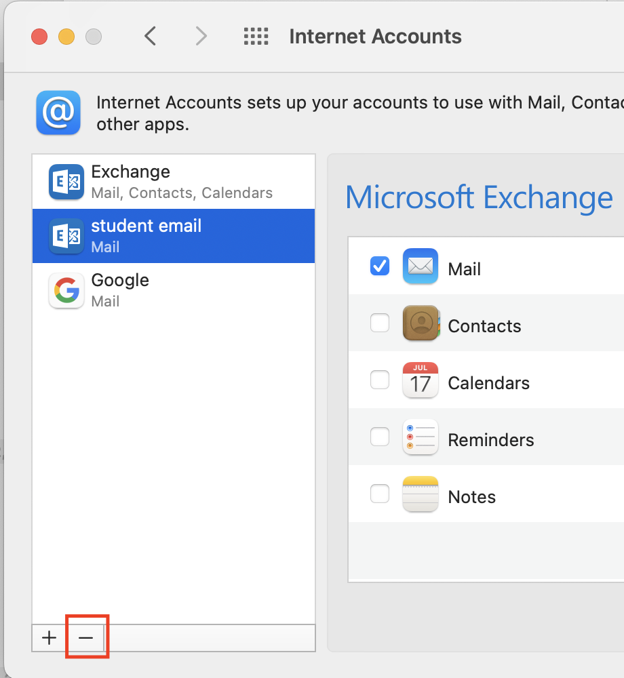This screenshot has width=624, height=678.
Task: Click the Contacts address book icon
Action: pyautogui.click(x=420, y=323)
